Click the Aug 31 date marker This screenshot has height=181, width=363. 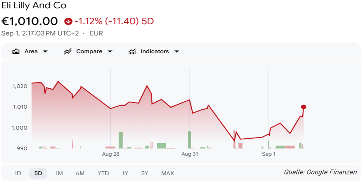point(189,154)
